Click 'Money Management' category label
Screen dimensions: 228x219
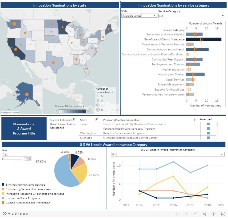tap(171, 85)
